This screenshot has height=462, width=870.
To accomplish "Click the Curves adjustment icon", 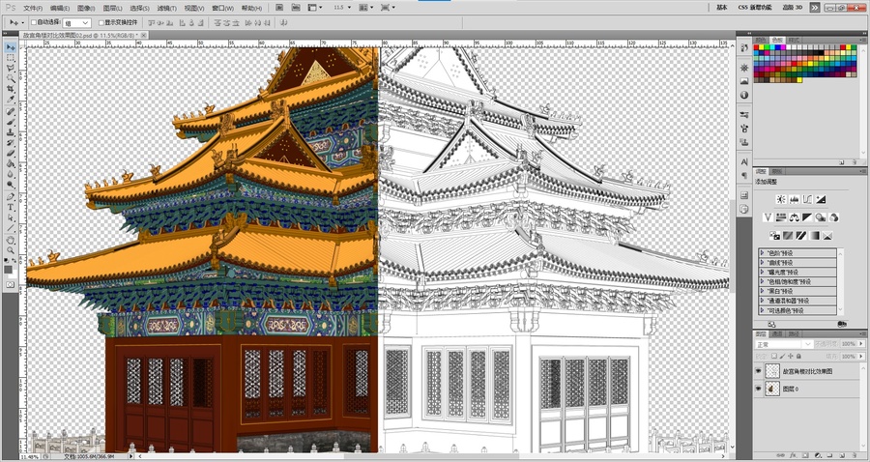I will [807, 199].
